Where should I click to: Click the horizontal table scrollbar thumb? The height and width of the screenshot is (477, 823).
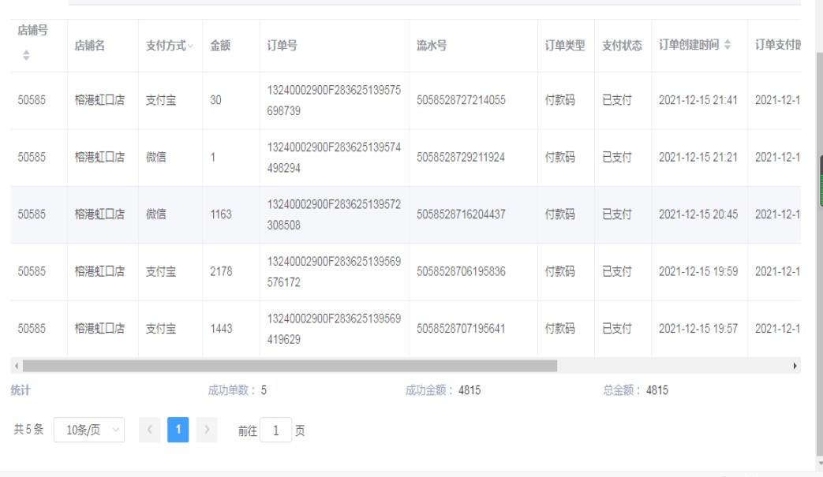pos(289,366)
